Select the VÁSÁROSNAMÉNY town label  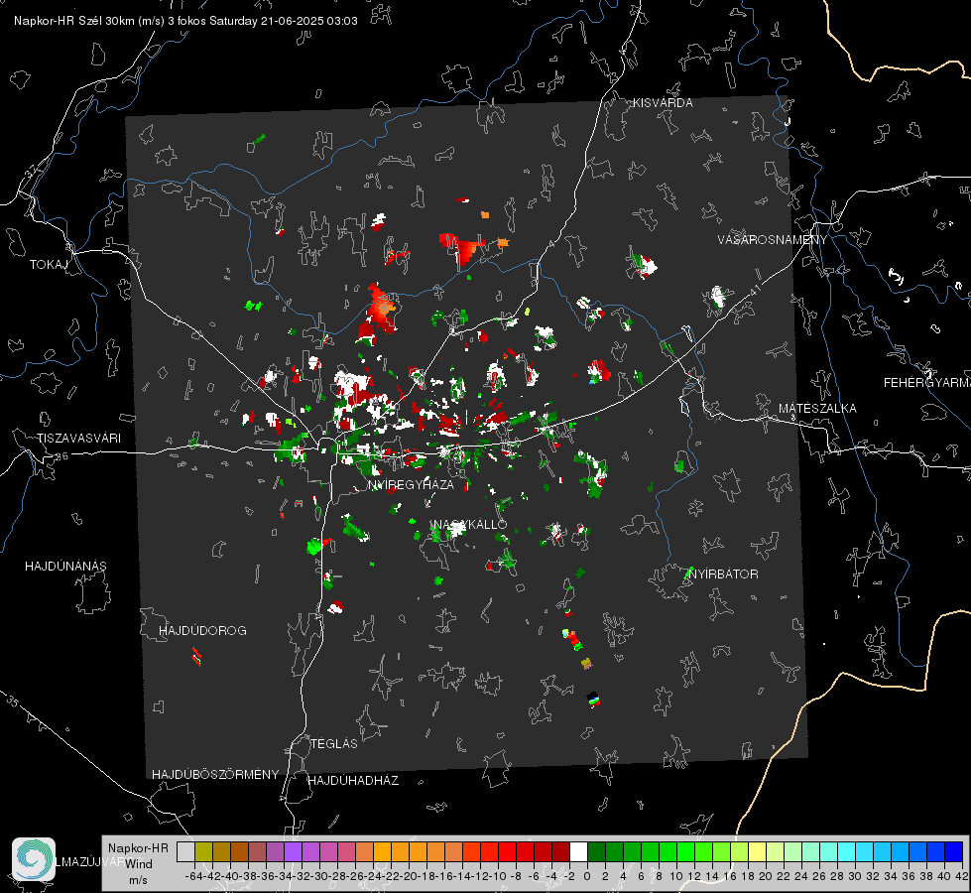pyautogui.click(x=773, y=240)
